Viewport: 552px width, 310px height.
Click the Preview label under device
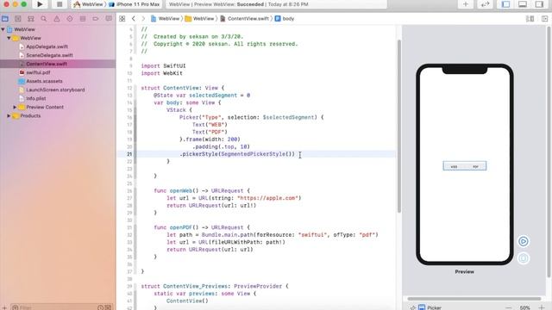tap(464, 272)
